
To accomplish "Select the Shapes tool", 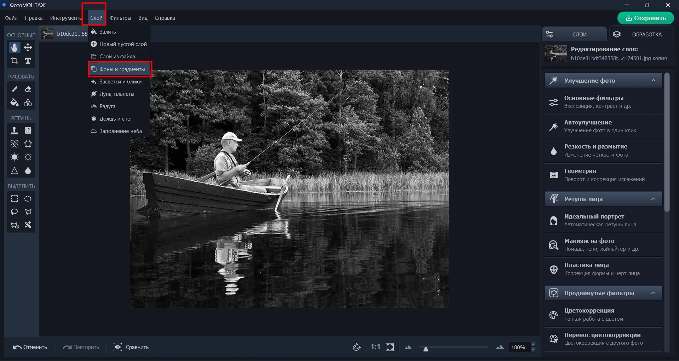I will pos(28,103).
